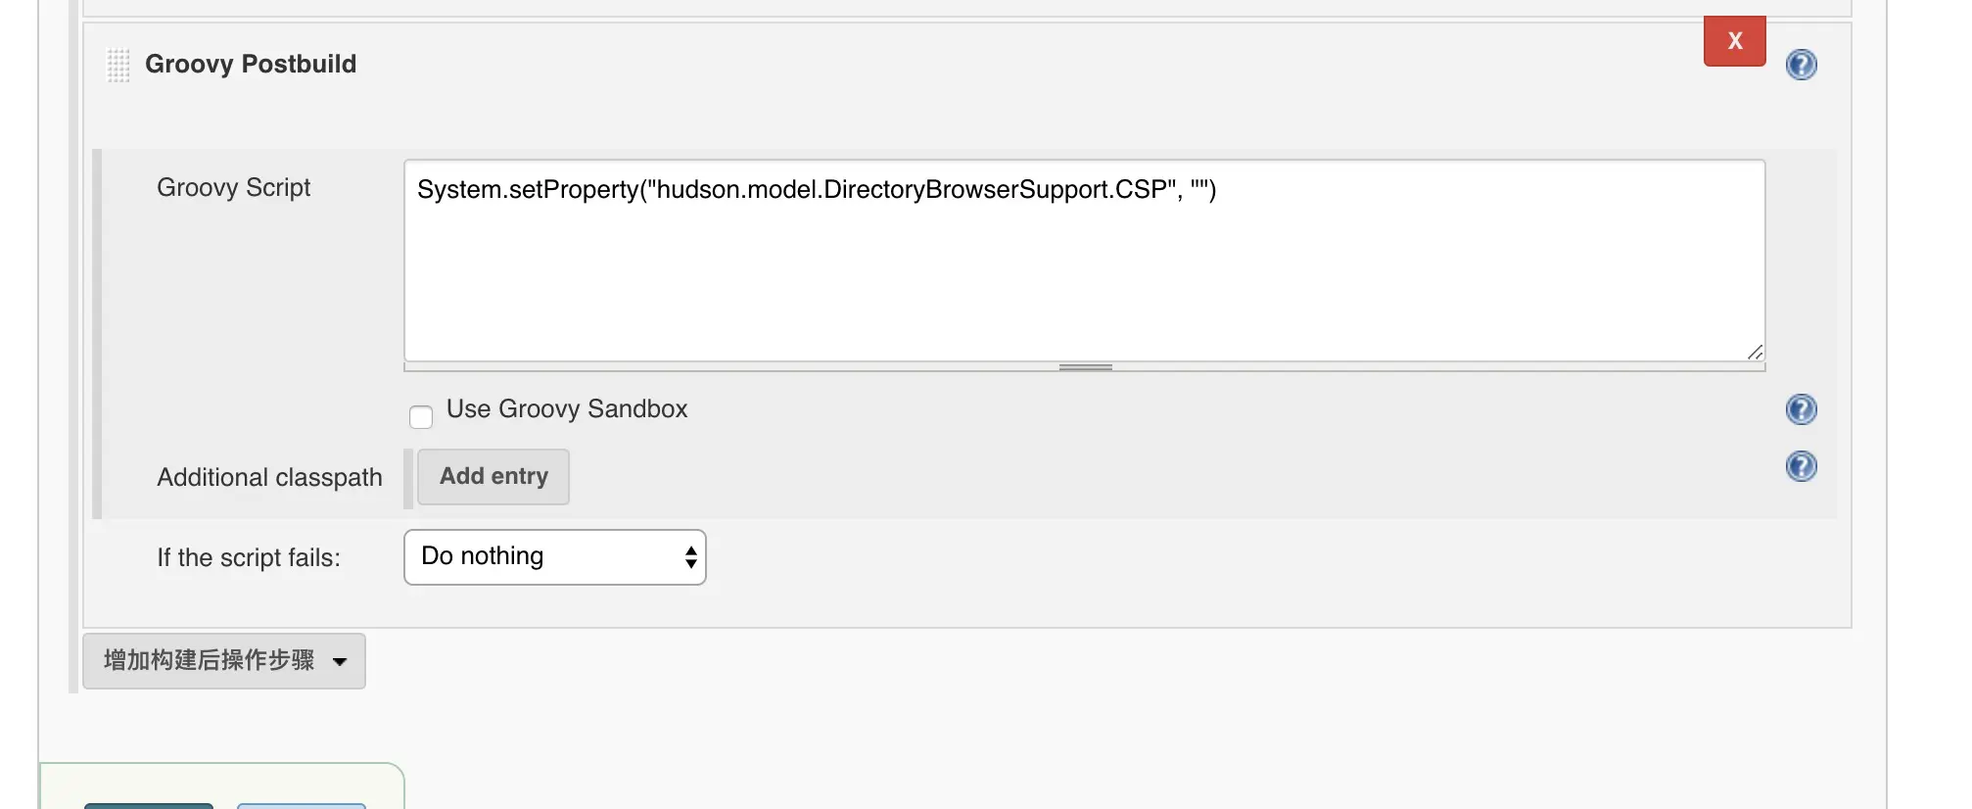Click the caret arrow on 增加构建后操作步骤
Viewport: 1972px width, 809px height.
click(x=340, y=662)
